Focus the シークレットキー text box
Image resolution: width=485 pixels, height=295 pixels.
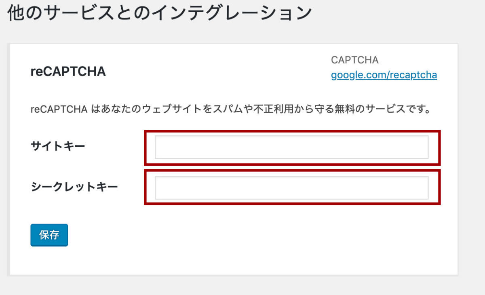[x=291, y=188]
